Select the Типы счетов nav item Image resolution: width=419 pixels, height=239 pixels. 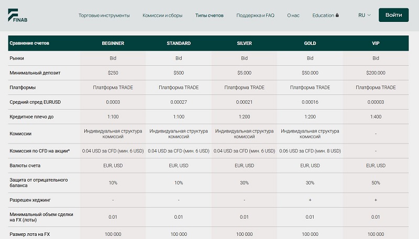point(209,16)
